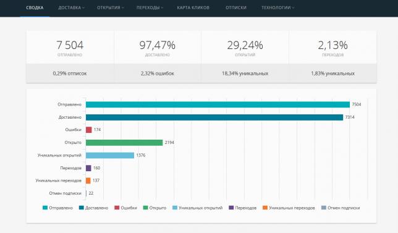Open the Переходы dropdown menu
The image size is (398, 233).
[150, 7]
